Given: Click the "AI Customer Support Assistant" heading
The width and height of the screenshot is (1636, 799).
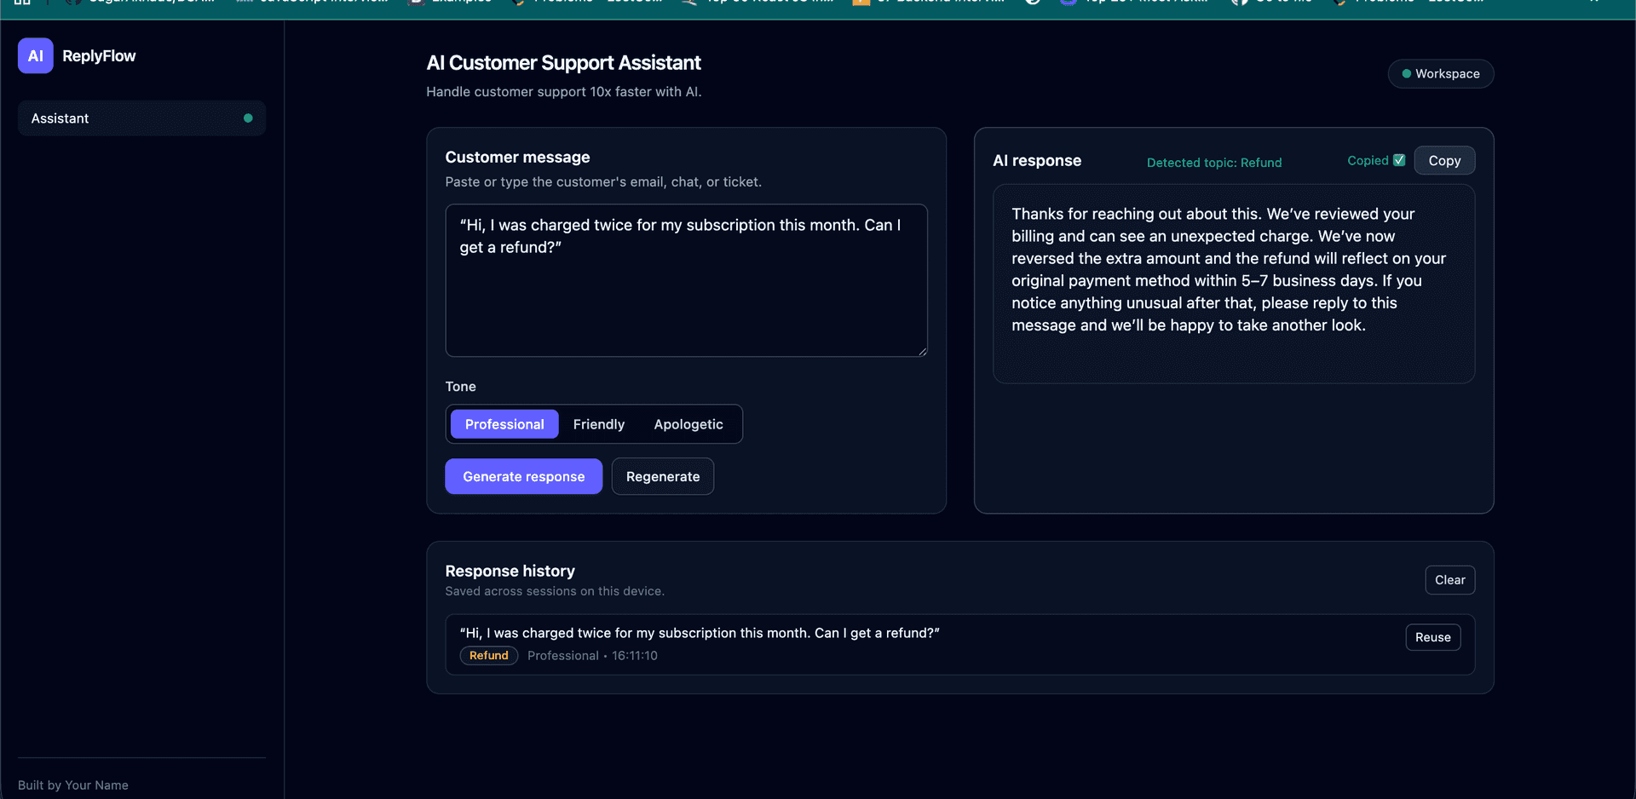Looking at the screenshot, I should 563,63.
